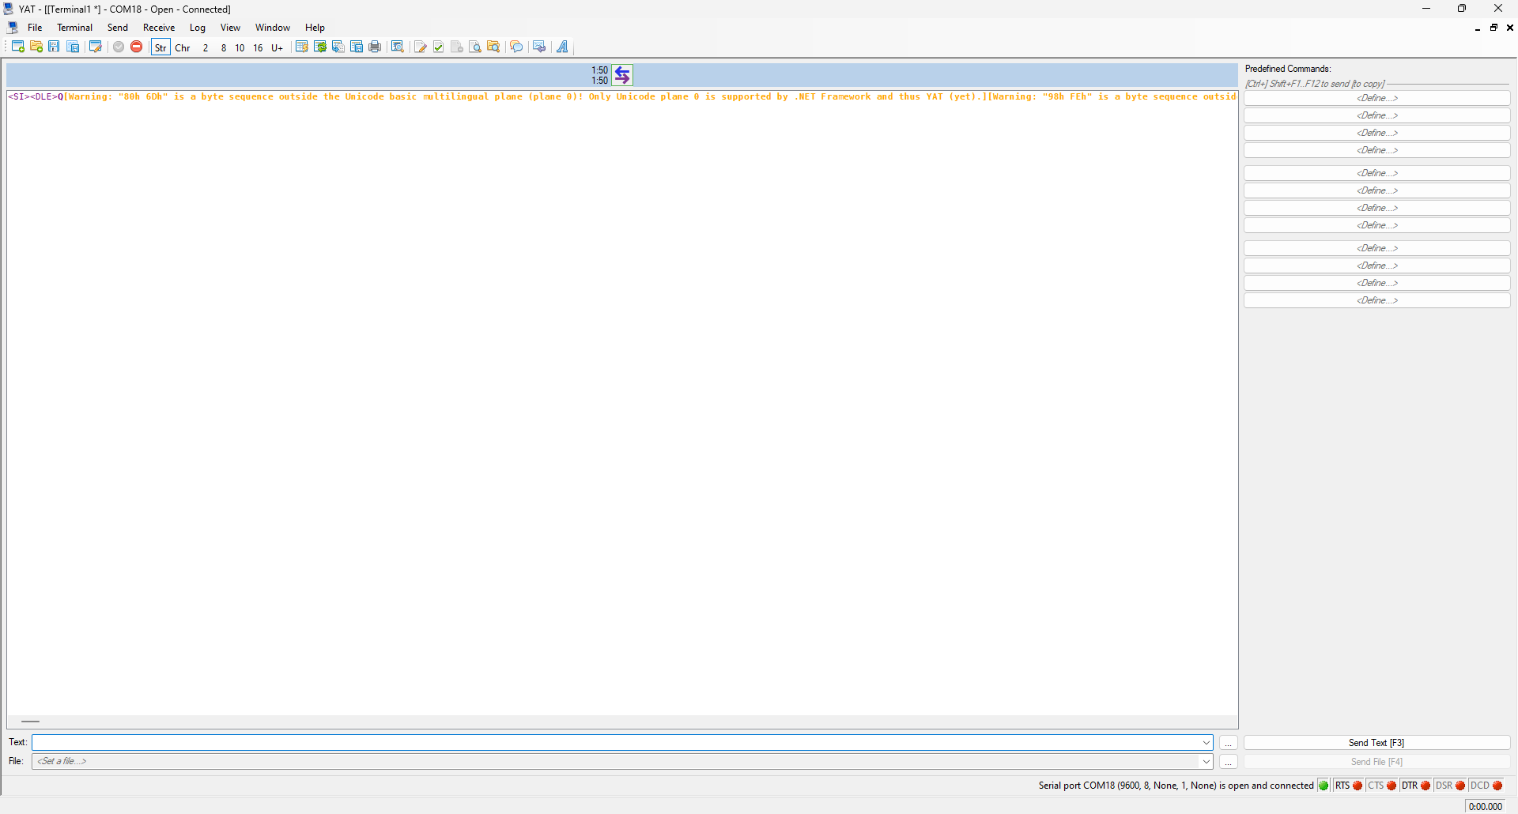Open the Log menu
Viewport: 1518px width, 814px height.
pyautogui.click(x=198, y=28)
